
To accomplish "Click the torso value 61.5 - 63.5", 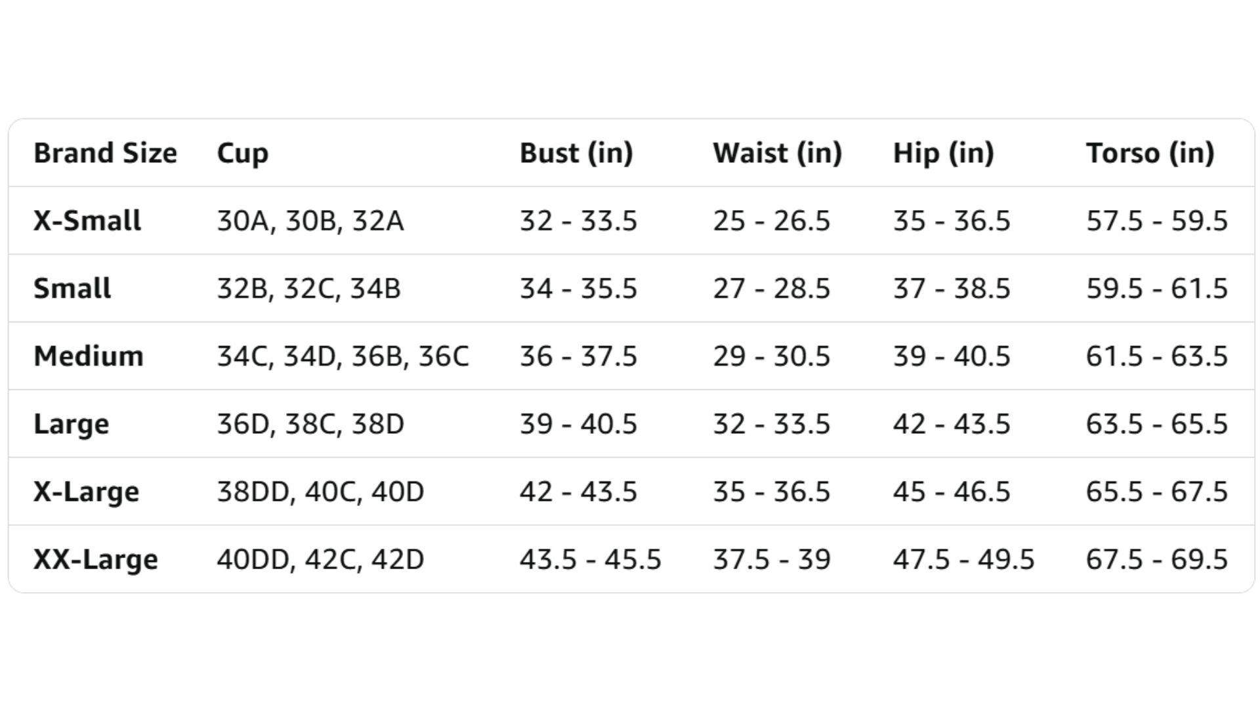I will [x=1156, y=356].
